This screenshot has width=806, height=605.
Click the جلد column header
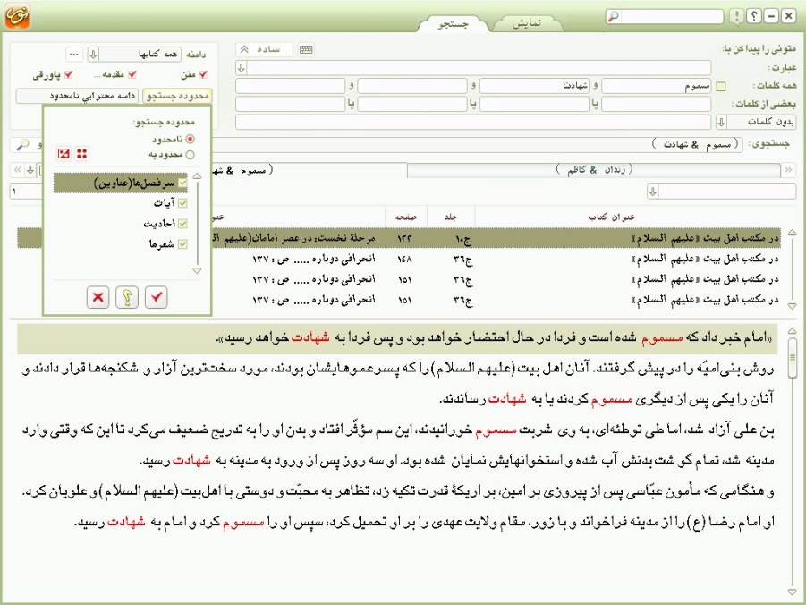coord(451,217)
